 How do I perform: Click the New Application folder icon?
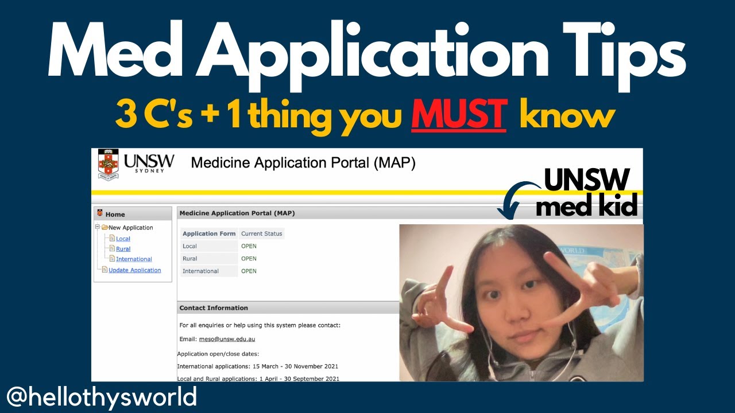point(105,228)
